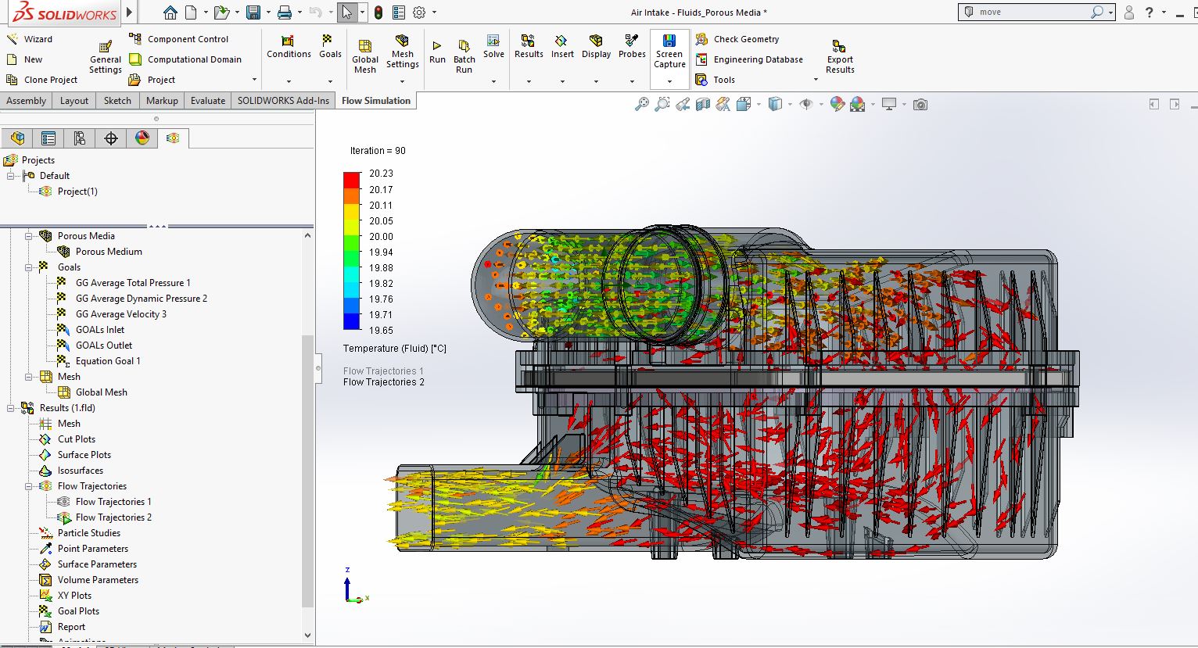Open the Layout tab
This screenshot has width=1198, height=648.
74,101
